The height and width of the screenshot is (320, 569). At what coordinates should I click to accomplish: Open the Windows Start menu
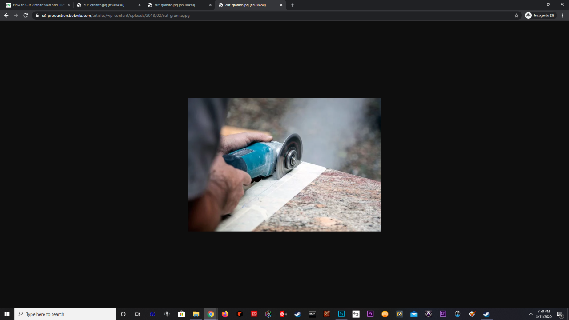[x=7, y=314]
